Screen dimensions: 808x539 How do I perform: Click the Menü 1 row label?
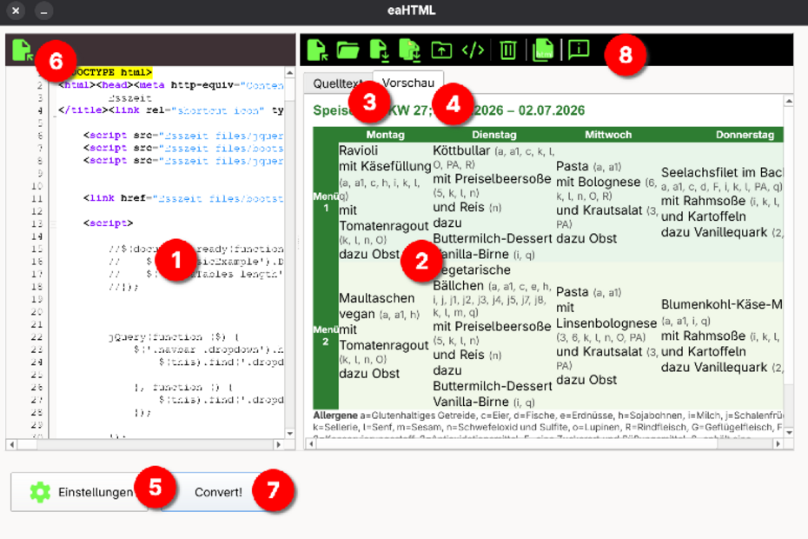click(x=326, y=202)
